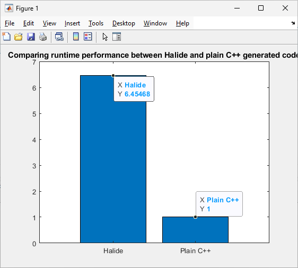Click the chart title text
The height and width of the screenshot is (268, 298).
pyautogui.click(x=153, y=55)
